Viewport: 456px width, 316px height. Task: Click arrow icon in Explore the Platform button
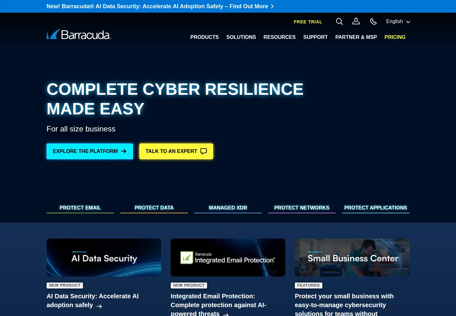124,151
